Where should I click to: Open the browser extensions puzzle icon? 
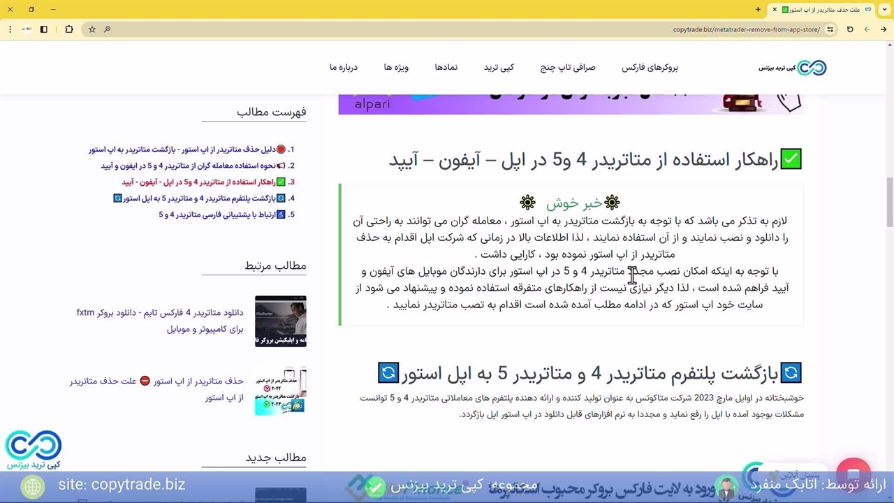tap(68, 29)
